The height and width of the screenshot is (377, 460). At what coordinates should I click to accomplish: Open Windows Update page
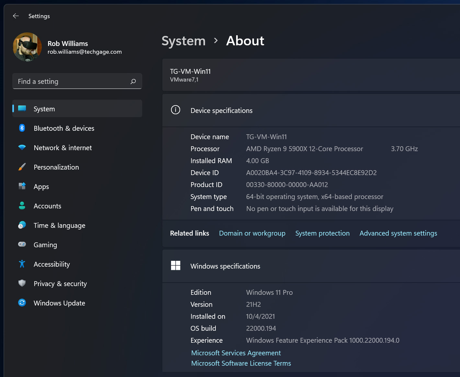[x=77, y=303]
